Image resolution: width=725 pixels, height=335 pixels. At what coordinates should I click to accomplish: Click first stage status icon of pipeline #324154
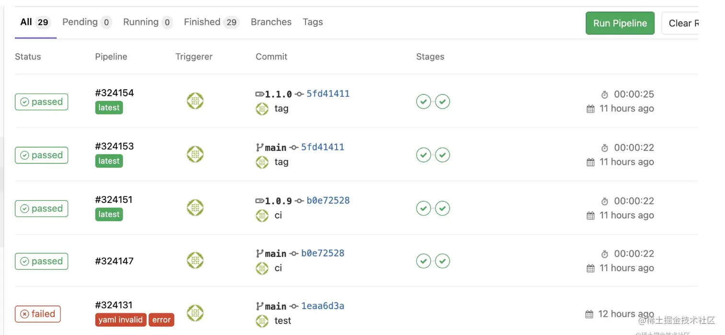pos(423,102)
